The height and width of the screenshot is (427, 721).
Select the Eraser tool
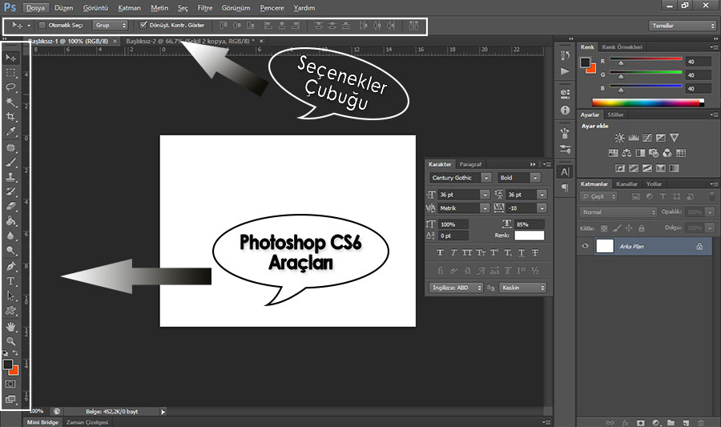coord(10,207)
